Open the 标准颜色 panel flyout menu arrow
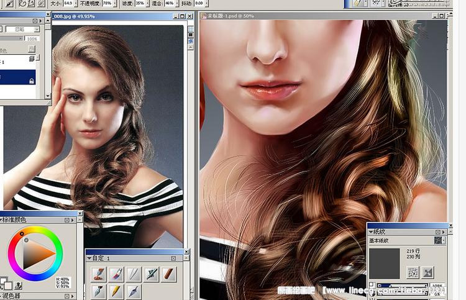 72,220
